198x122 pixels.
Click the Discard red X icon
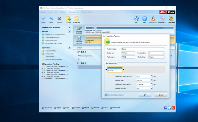pyautogui.click(x=59, y=19)
